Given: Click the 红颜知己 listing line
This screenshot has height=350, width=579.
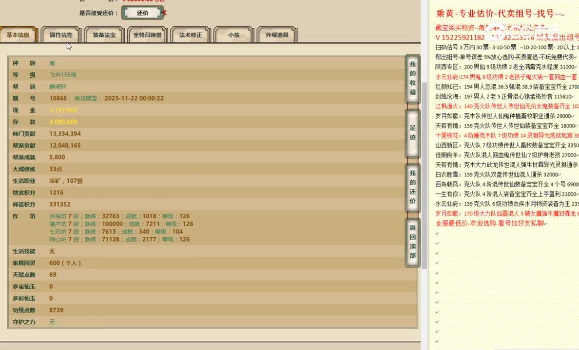Looking at the screenshot, I should [507, 87].
